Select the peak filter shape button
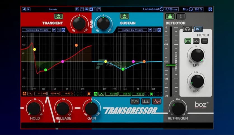 click(196, 41)
